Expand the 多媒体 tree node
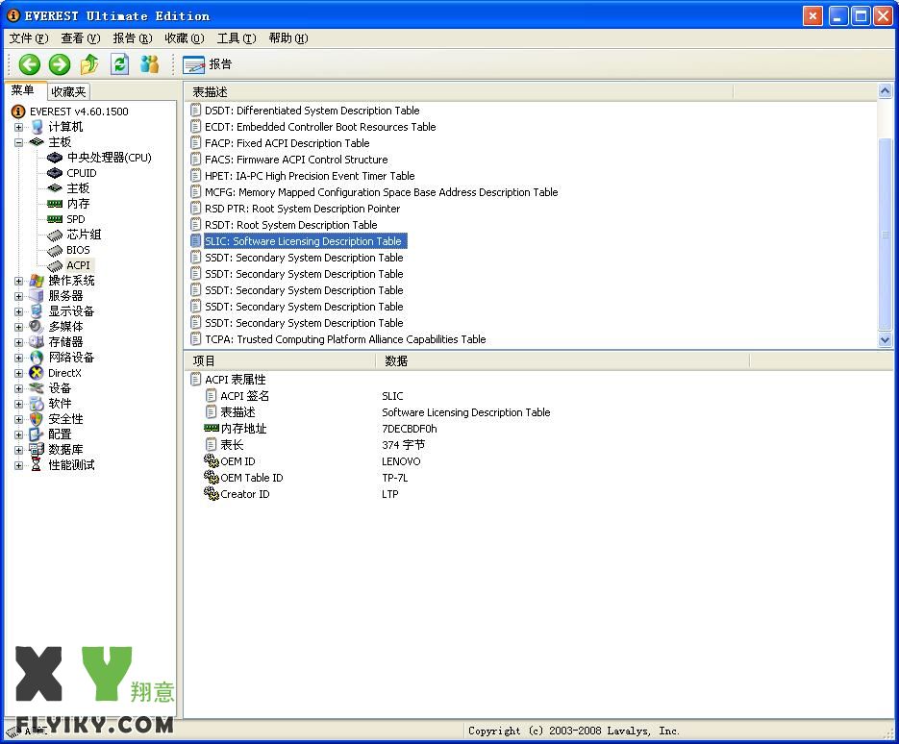 pos(19,327)
